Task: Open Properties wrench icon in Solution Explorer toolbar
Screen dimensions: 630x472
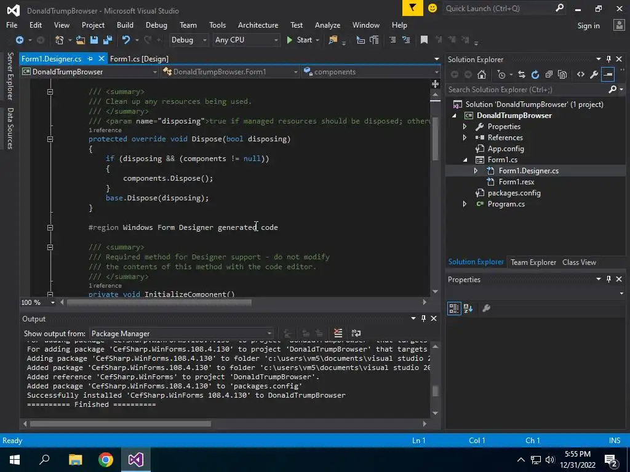Action: click(x=594, y=74)
